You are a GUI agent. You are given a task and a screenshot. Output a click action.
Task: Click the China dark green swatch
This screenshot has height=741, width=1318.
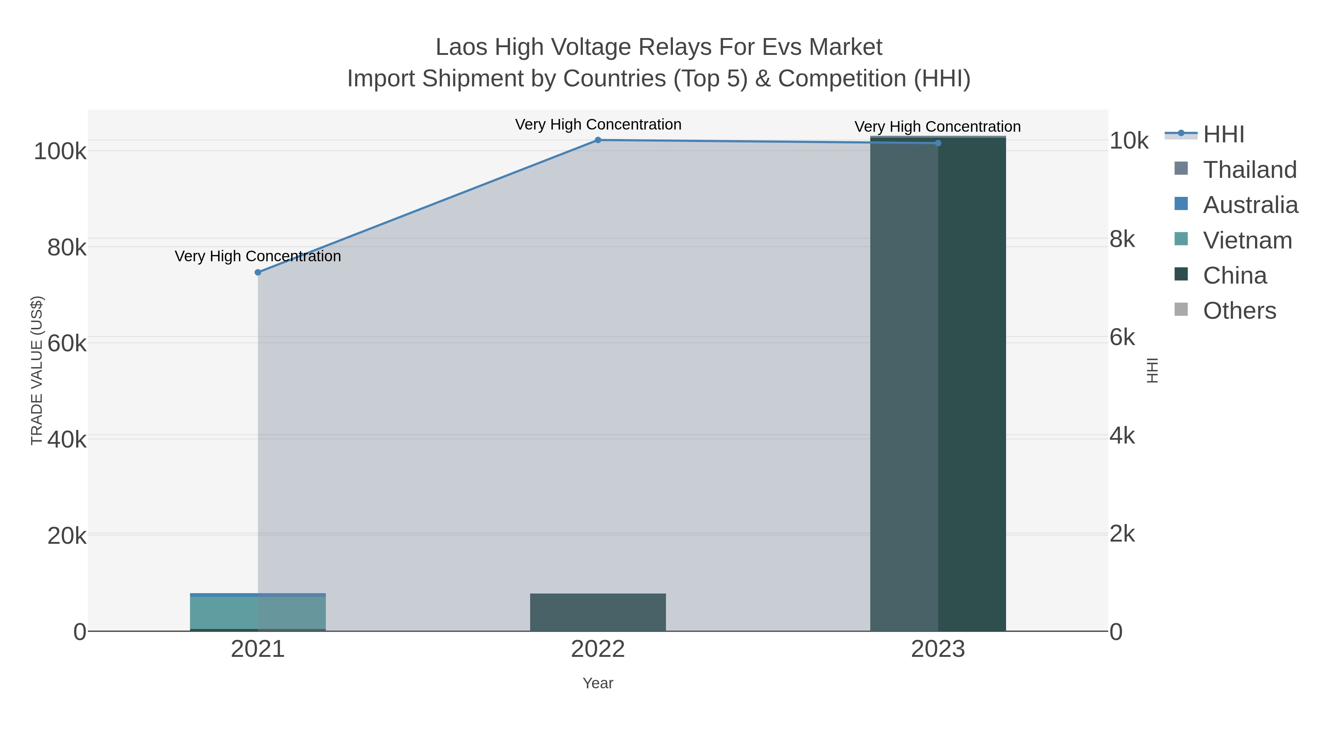pyautogui.click(x=1181, y=274)
